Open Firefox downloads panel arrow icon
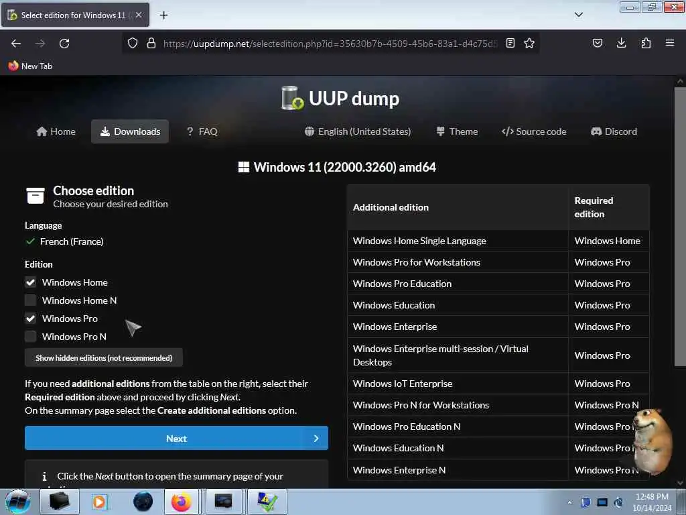The height and width of the screenshot is (515, 686). pyautogui.click(x=621, y=43)
